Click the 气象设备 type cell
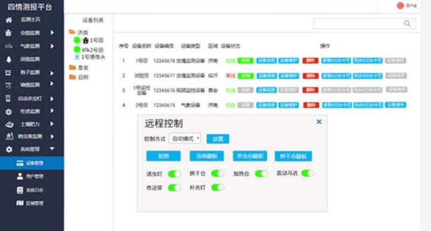Screen dimensions: 431x231 (x=191, y=105)
